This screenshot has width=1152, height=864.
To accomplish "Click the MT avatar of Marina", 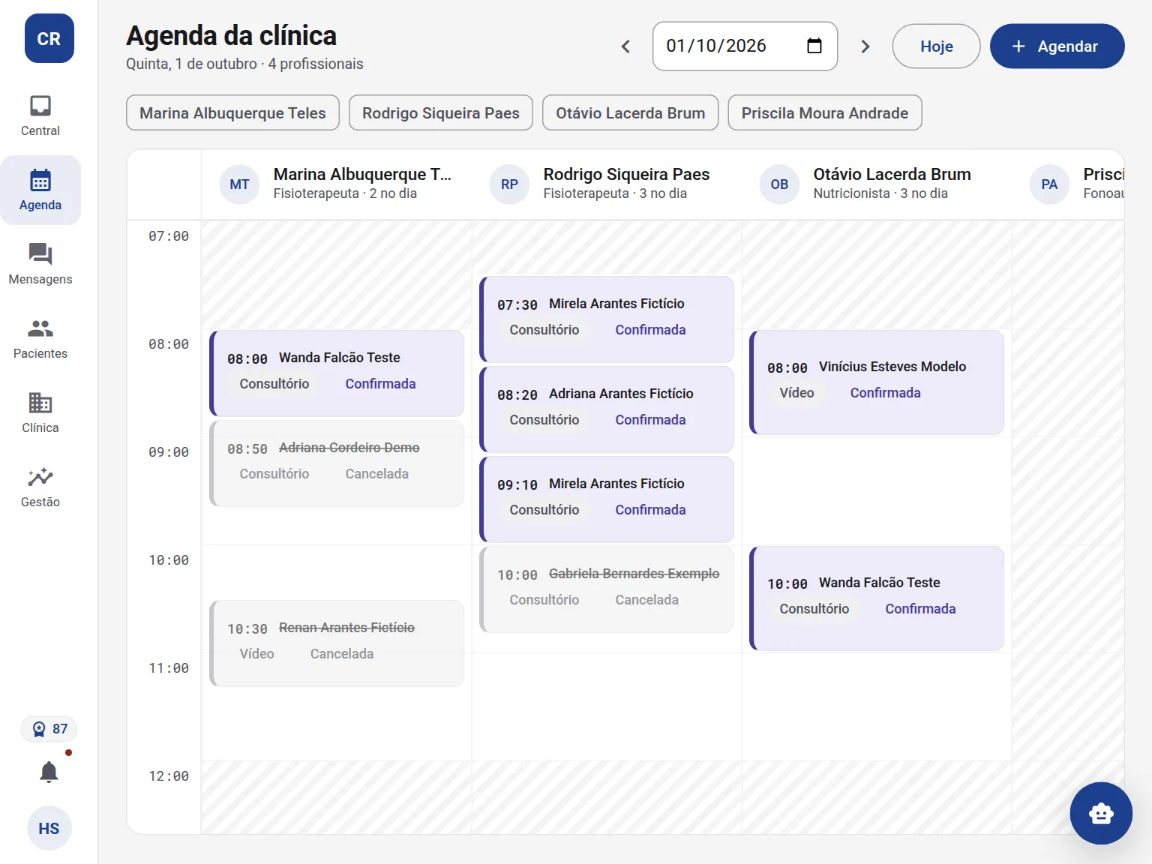I will click(239, 184).
